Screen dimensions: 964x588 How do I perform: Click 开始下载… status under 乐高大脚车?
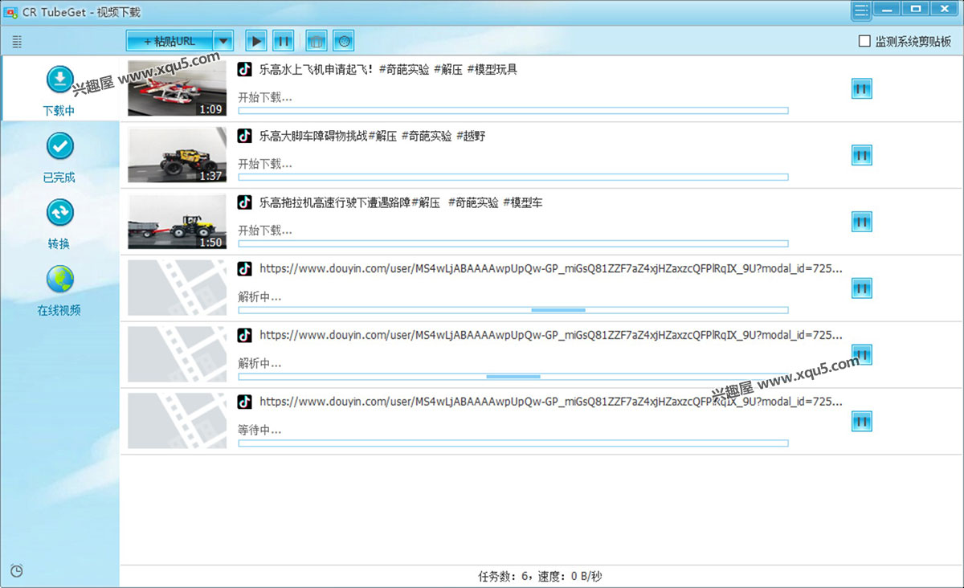point(265,164)
